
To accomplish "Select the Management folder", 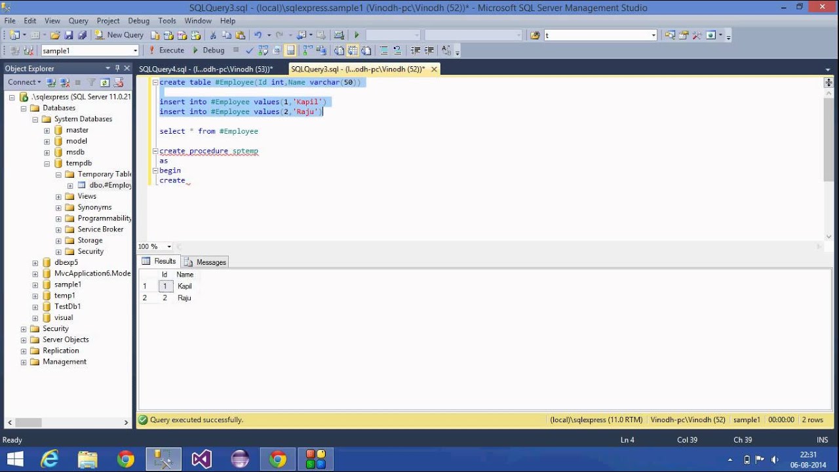I will tap(64, 362).
